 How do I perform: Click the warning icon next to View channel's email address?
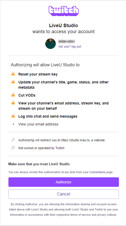click(13, 103)
